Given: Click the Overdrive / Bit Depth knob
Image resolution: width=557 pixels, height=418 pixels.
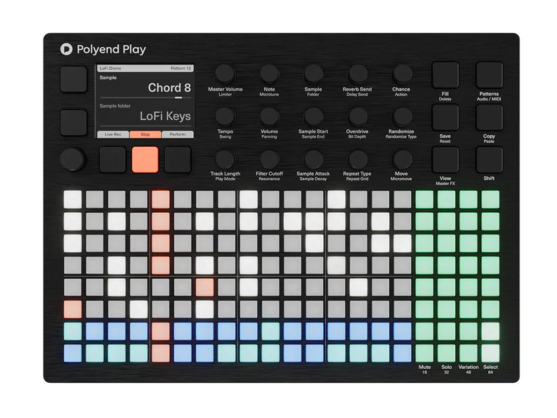Looking at the screenshot, I should point(357,116).
